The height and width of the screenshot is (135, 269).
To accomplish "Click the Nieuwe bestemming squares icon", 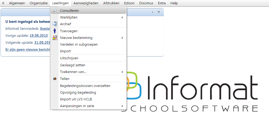I will [55, 38].
